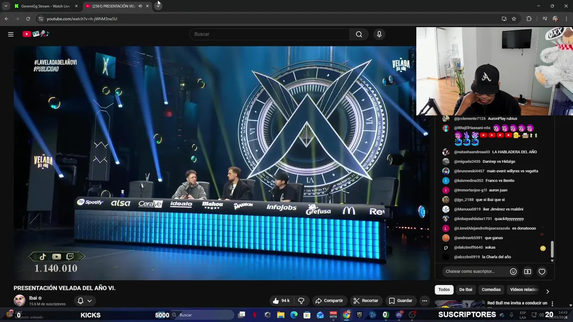
Task: Share the video via Compartir button
Action: coord(329,301)
